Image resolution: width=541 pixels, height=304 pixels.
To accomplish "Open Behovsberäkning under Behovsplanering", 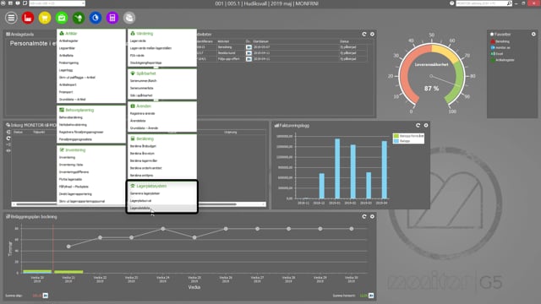I will tap(71, 117).
